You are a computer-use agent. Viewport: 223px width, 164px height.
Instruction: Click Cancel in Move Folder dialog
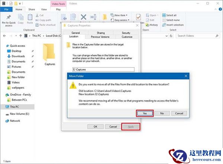[179, 113]
